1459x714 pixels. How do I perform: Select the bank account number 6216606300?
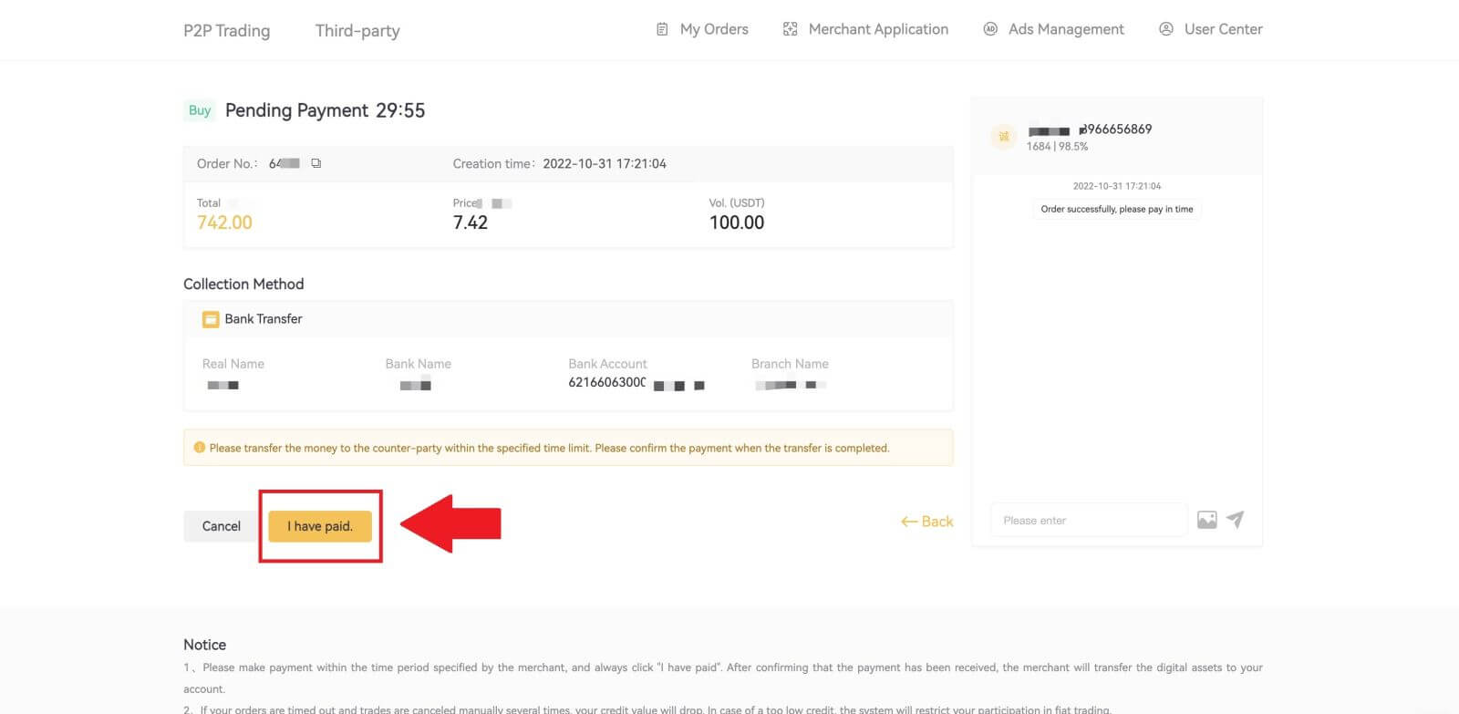607,383
